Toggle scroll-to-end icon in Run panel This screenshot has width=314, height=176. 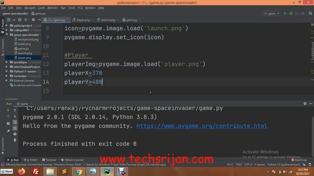click(x=15, y=128)
